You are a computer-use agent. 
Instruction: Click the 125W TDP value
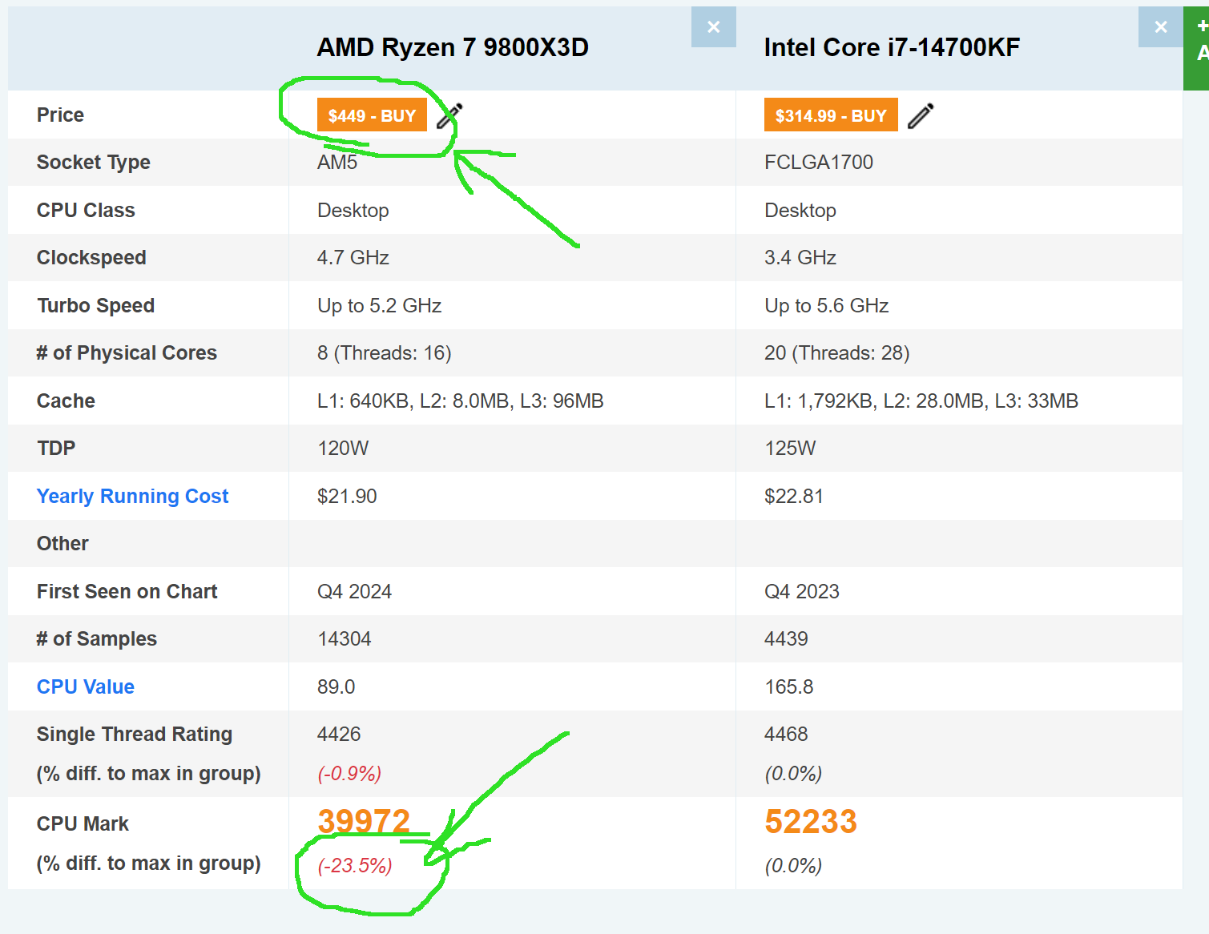point(790,448)
